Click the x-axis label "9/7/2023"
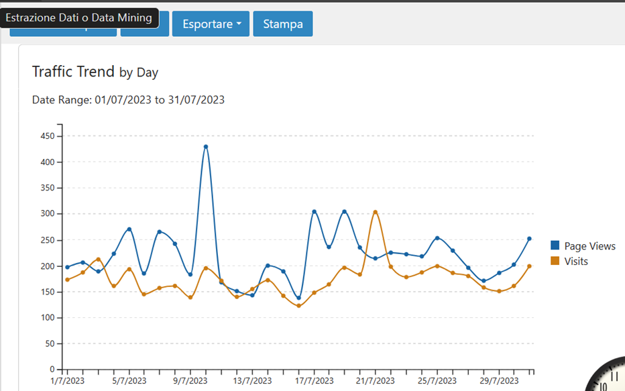This screenshot has height=391, width=625. 190,381
